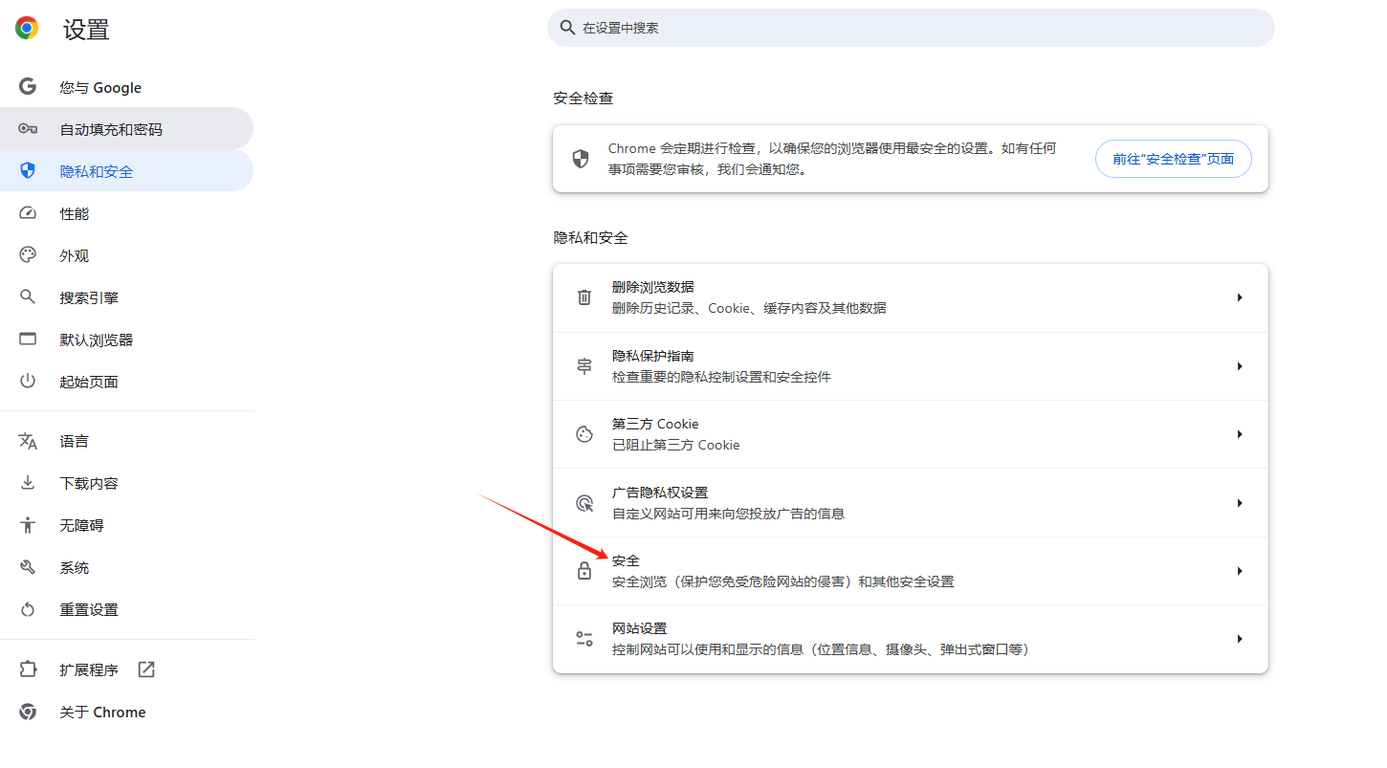Open the 扩展程序 link in the sidebar

point(126,669)
